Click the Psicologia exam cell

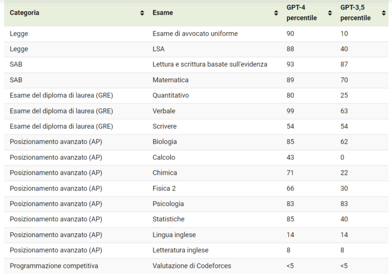pos(168,204)
